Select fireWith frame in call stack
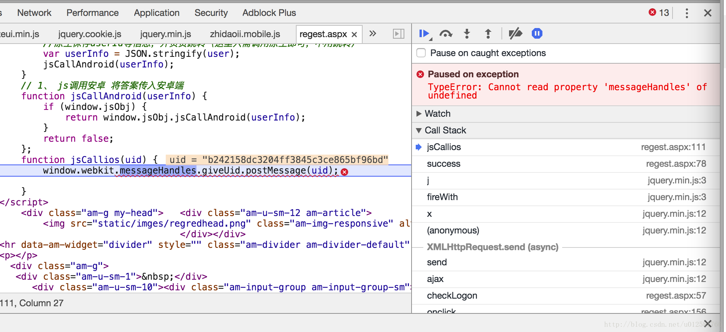726x332 pixels. 566,197
